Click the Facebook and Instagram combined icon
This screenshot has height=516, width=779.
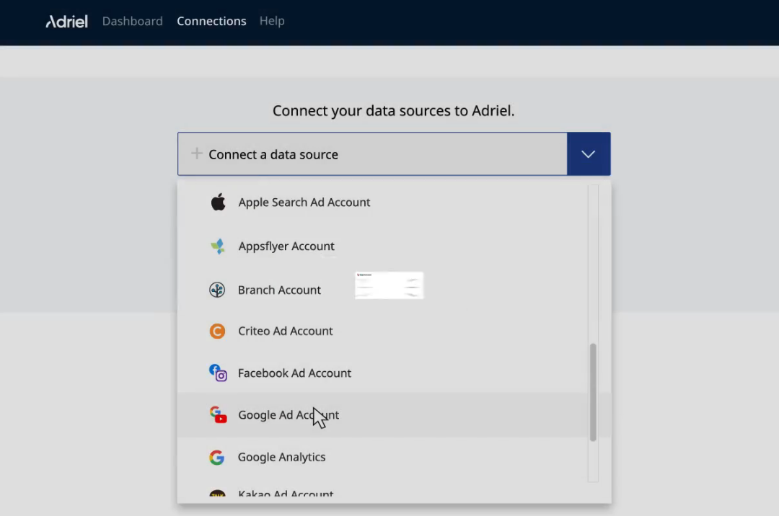[x=218, y=373]
